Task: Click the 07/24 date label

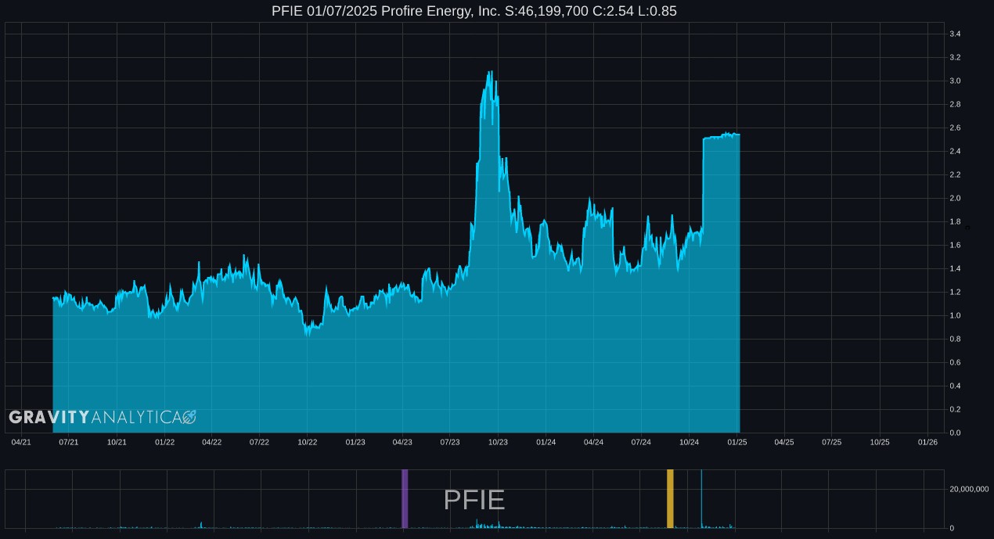Action: 641,442
